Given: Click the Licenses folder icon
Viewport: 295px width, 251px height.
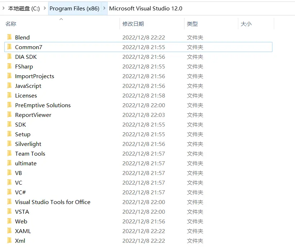Looking at the screenshot, I should pyautogui.click(x=9, y=95).
